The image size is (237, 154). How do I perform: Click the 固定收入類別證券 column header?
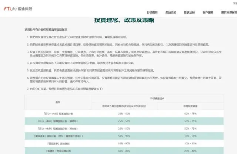pyautogui.click(x=124, y=106)
